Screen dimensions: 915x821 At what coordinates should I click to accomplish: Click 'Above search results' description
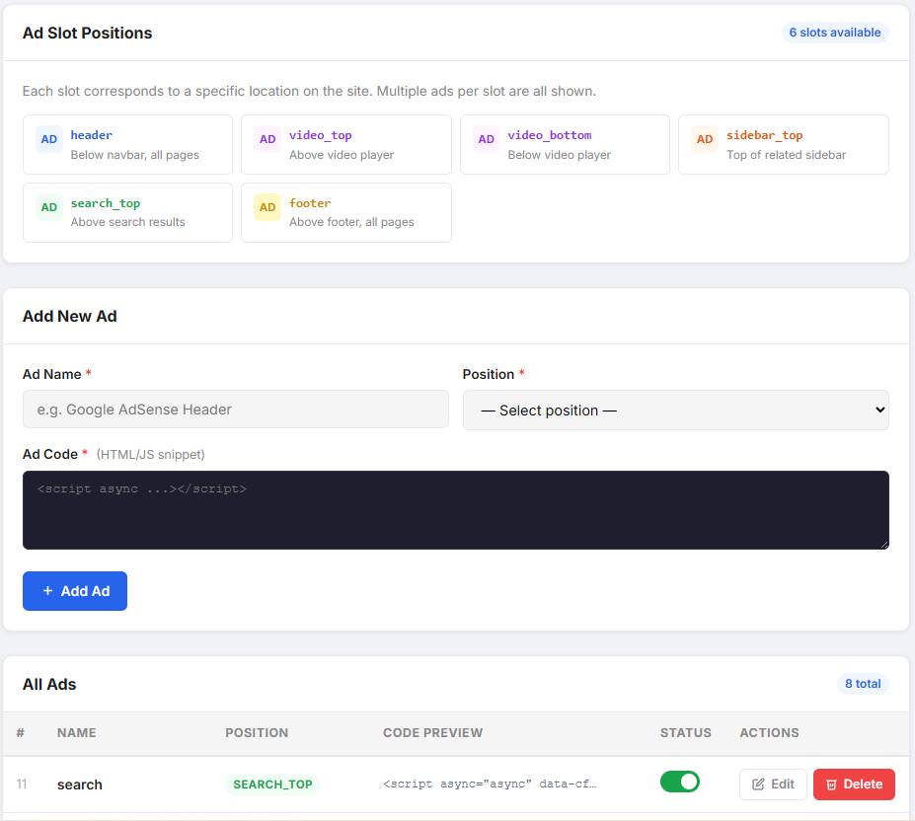coord(127,222)
